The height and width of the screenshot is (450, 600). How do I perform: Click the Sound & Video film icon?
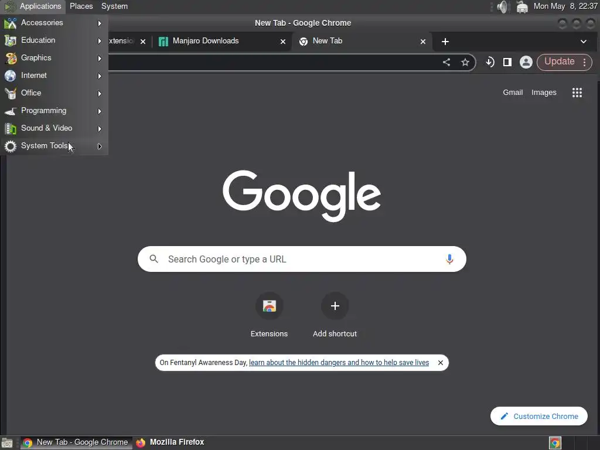coord(11,129)
